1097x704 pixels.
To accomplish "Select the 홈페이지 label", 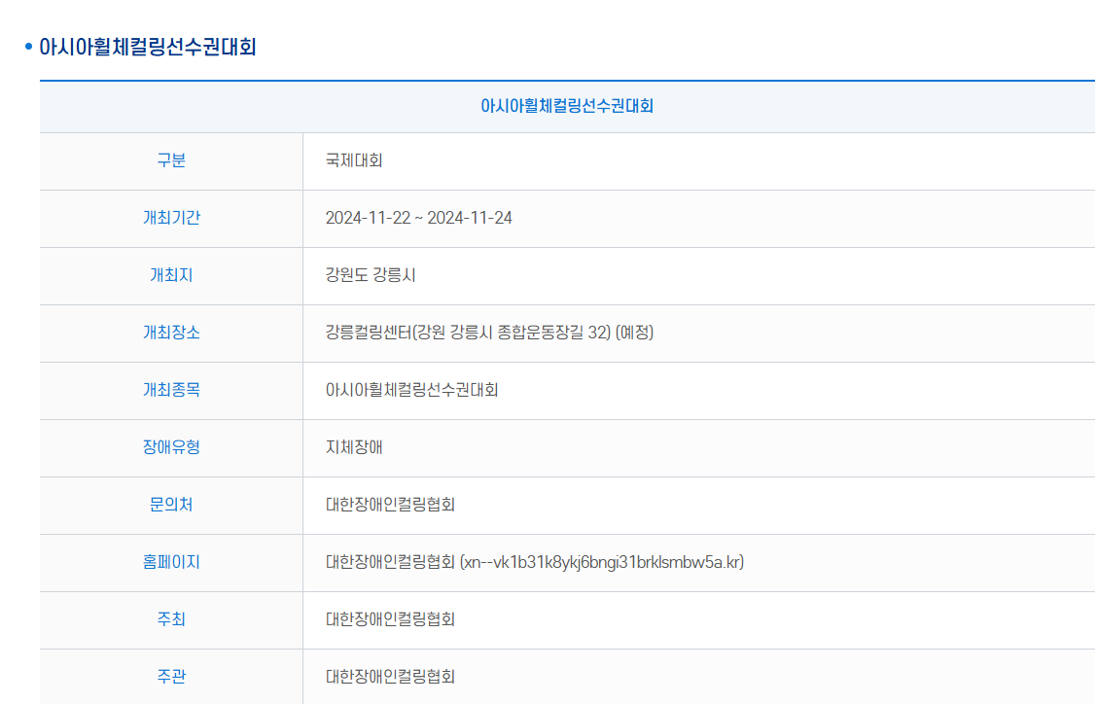I will [x=171, y=563].
